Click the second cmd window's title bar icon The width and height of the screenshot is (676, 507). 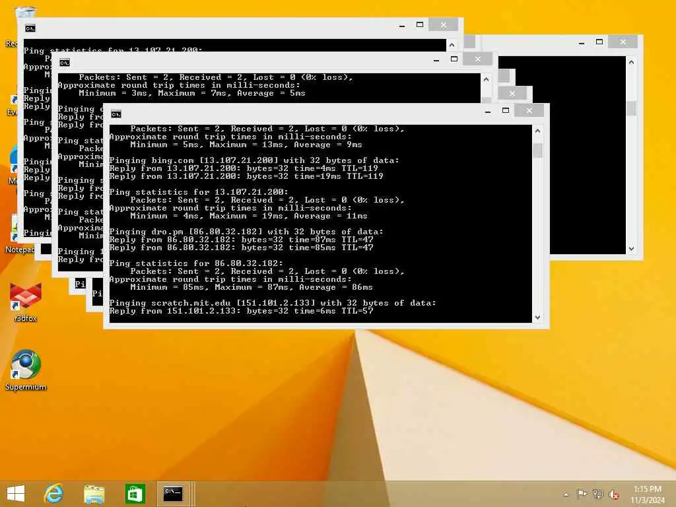click(x=65, y=63)
